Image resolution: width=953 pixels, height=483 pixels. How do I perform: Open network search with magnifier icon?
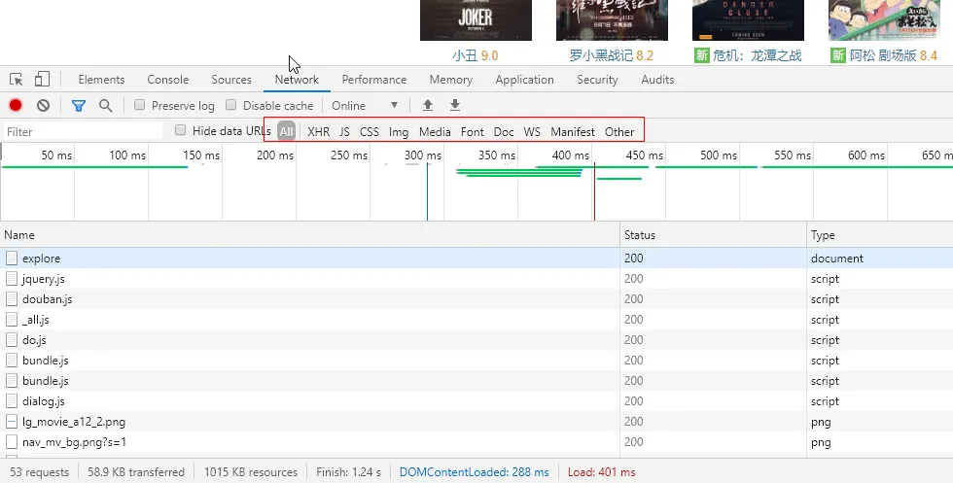click(x=105, y=105)
